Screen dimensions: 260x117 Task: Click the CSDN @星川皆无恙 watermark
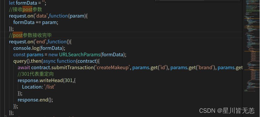point(227,111)
